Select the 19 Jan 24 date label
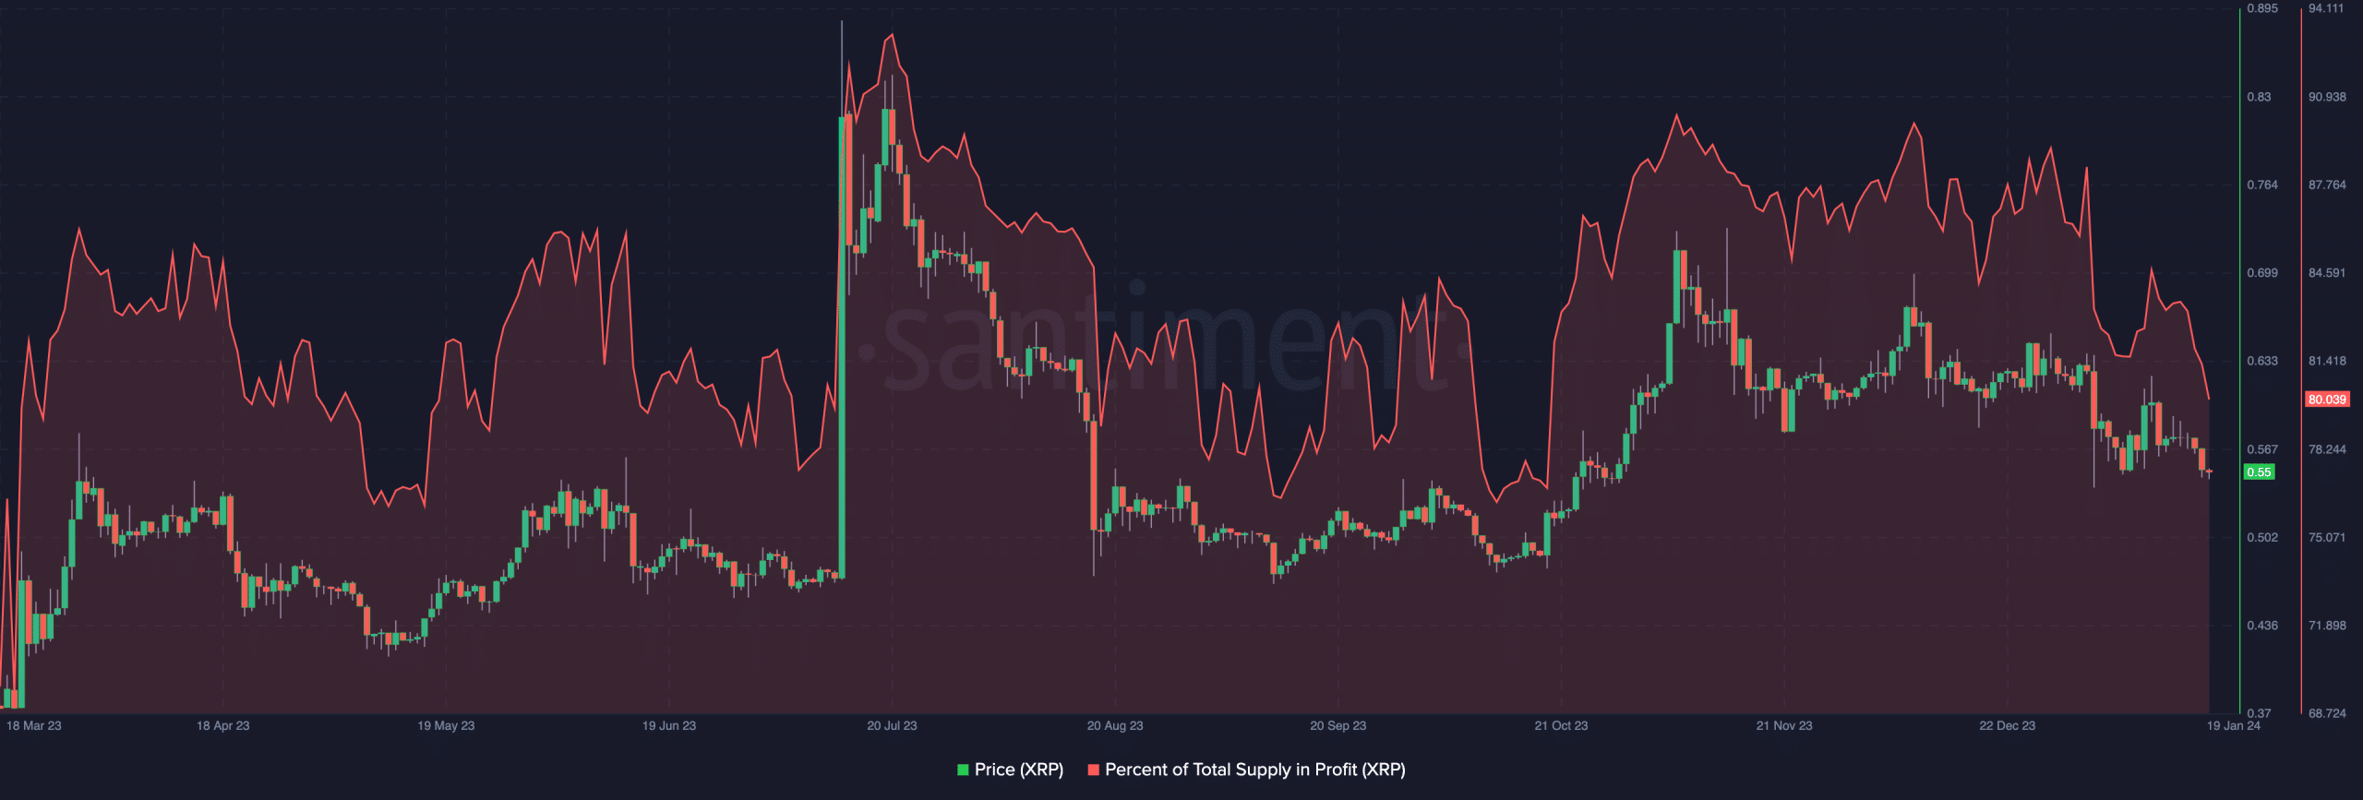2363x800 pixels. pyautogui.click(x=2234, y=725)
